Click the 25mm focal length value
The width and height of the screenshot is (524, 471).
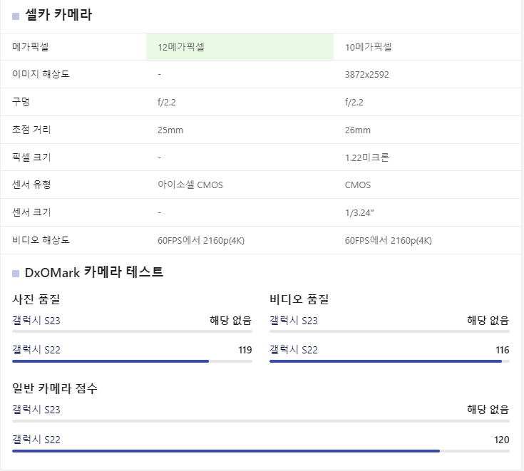coord(170,130)
